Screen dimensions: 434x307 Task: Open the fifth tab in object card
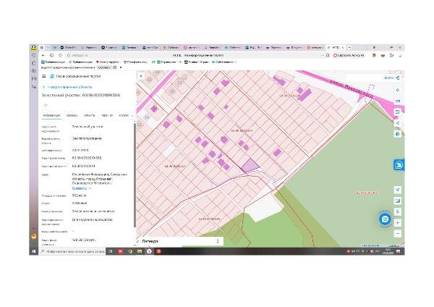click(124, 115)
